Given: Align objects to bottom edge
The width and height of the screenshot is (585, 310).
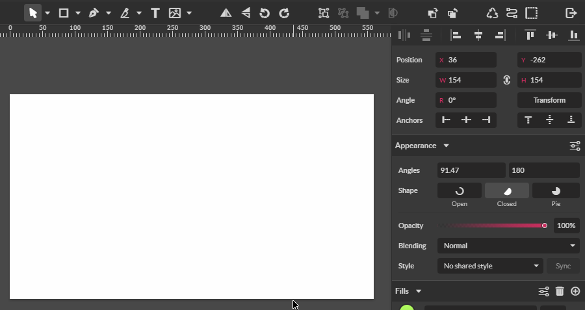Looking at the screenshot, I should click(x=573, y=35).
